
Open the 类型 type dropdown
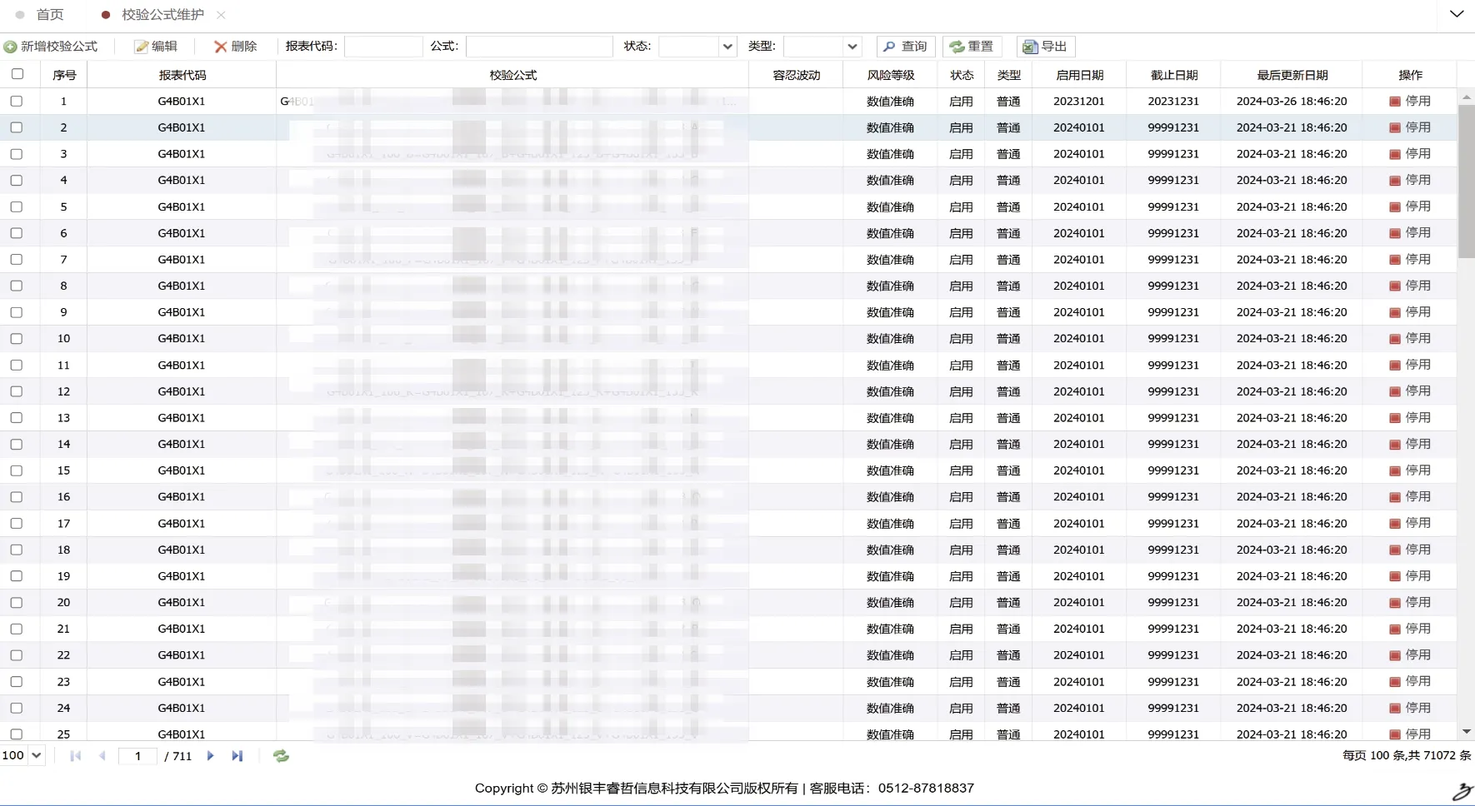point(852,47)
